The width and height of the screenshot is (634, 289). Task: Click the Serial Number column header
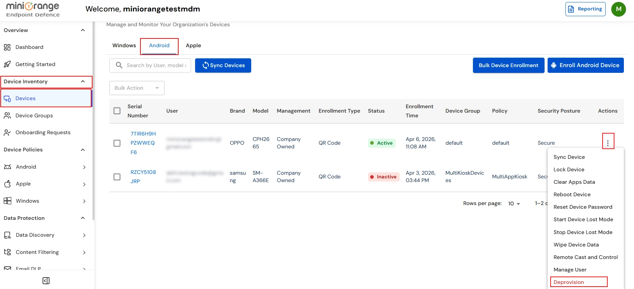click(x=138, y=111)
